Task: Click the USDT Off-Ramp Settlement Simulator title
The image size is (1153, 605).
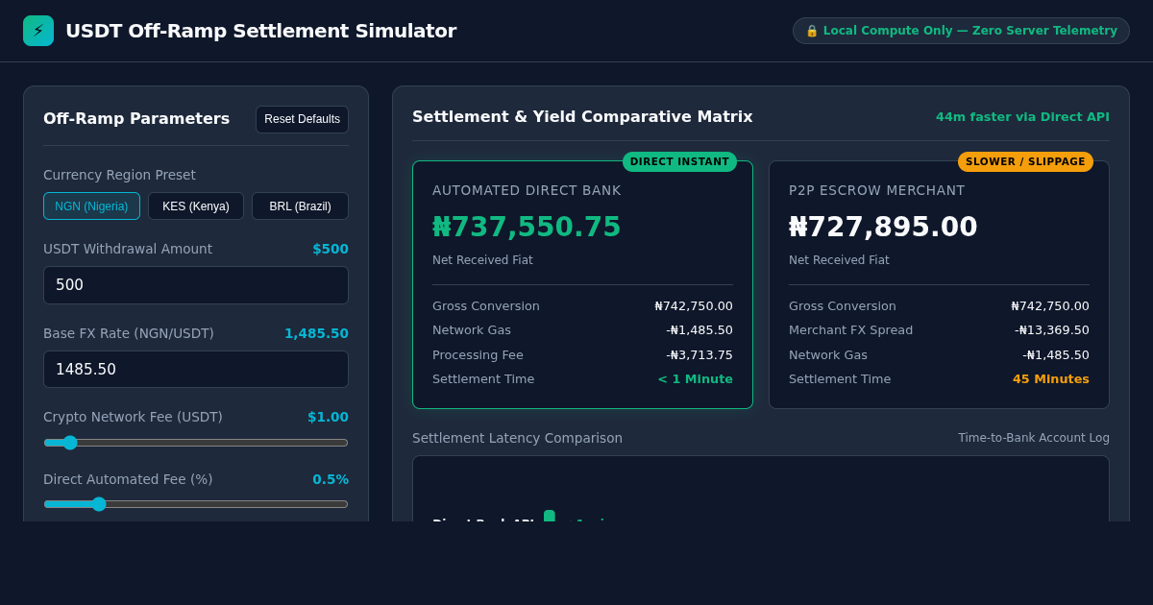Action: coord(260,31)
